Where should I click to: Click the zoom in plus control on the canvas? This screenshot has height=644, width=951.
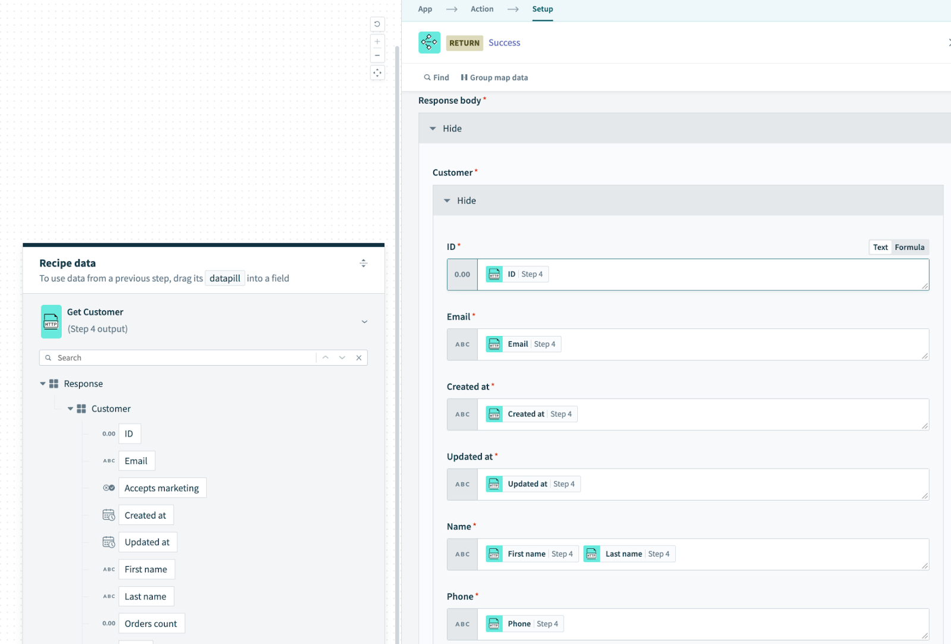377,40
